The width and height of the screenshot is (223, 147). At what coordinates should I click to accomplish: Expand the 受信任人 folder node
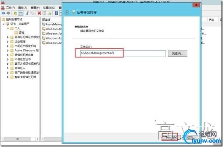coord(8,68)
